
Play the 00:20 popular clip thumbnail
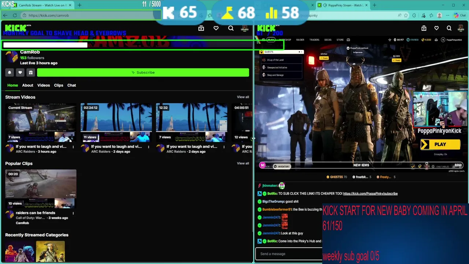click(41, 189)
